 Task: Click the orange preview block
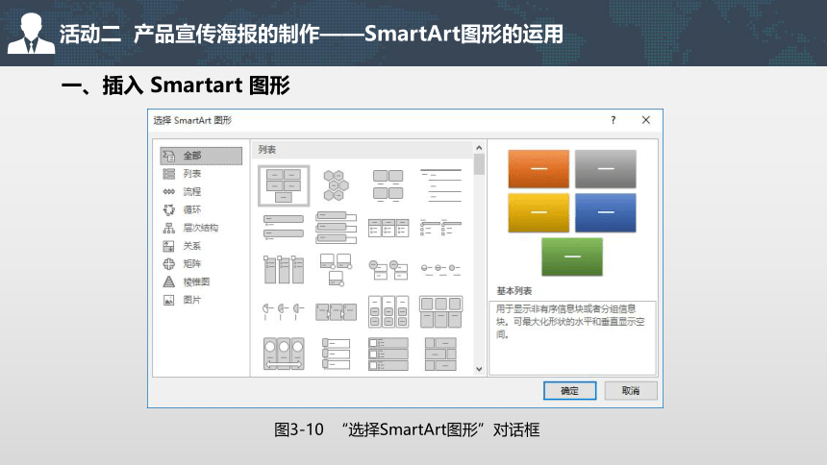click(539, 169)
